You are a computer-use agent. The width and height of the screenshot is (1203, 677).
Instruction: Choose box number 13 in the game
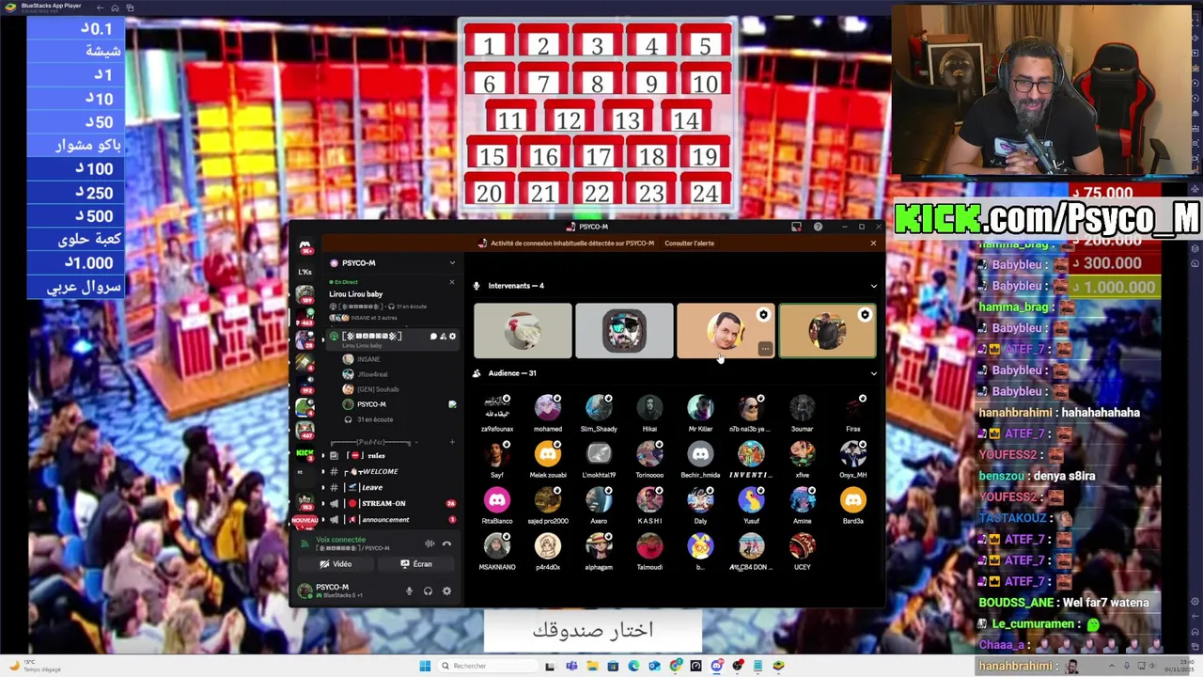coord(627,118)
